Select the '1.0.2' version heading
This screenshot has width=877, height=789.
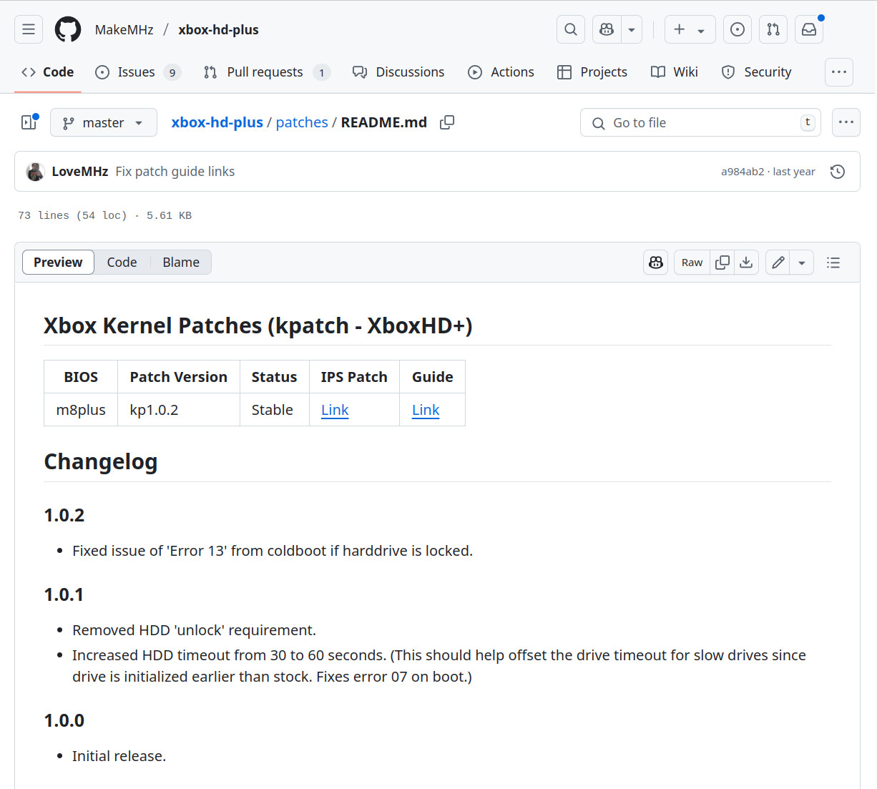[x=64, y=515]
